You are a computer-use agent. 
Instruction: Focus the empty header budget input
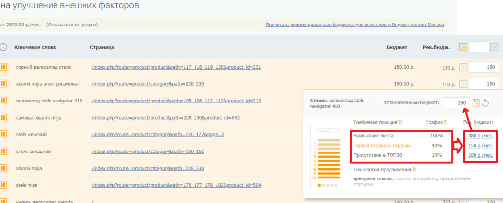click(478, 47)
